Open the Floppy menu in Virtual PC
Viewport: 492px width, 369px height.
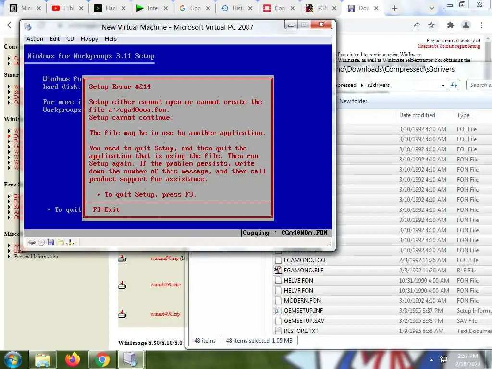tap(89, 39)
